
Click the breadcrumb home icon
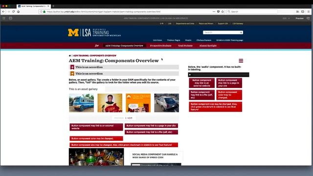(x=69, y=55)
